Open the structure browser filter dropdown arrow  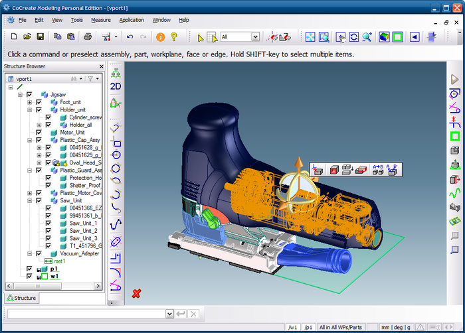[x=97, y=79]
